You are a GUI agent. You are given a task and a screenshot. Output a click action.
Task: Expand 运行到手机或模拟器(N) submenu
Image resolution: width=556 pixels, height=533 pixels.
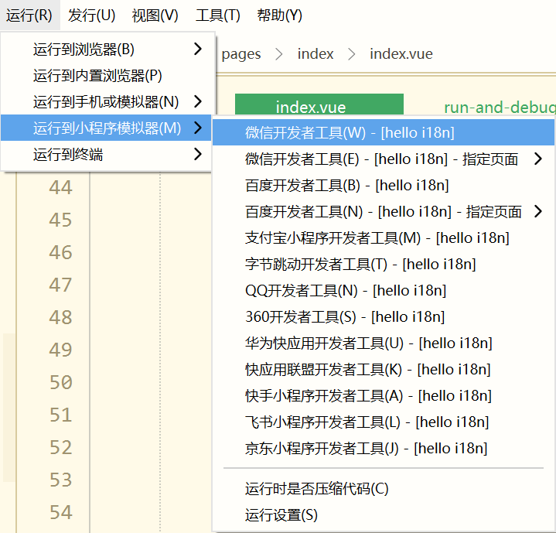pos(107,102)
